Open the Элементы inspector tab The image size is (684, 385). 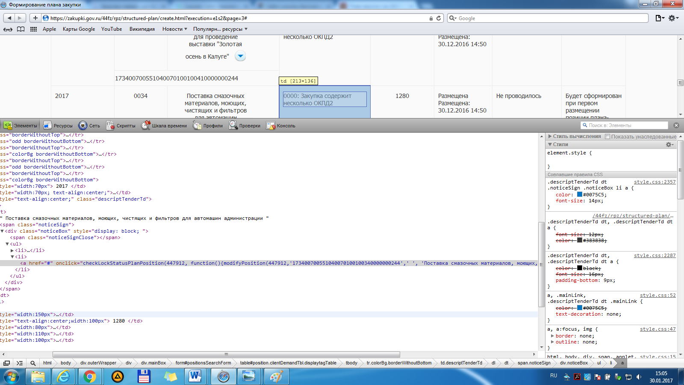point(21,125)
